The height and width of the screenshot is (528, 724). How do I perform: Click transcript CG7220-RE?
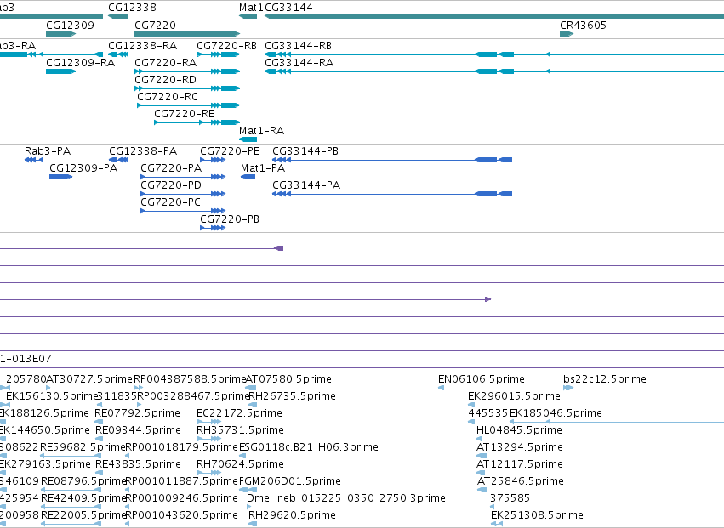[x=185, y=114]
